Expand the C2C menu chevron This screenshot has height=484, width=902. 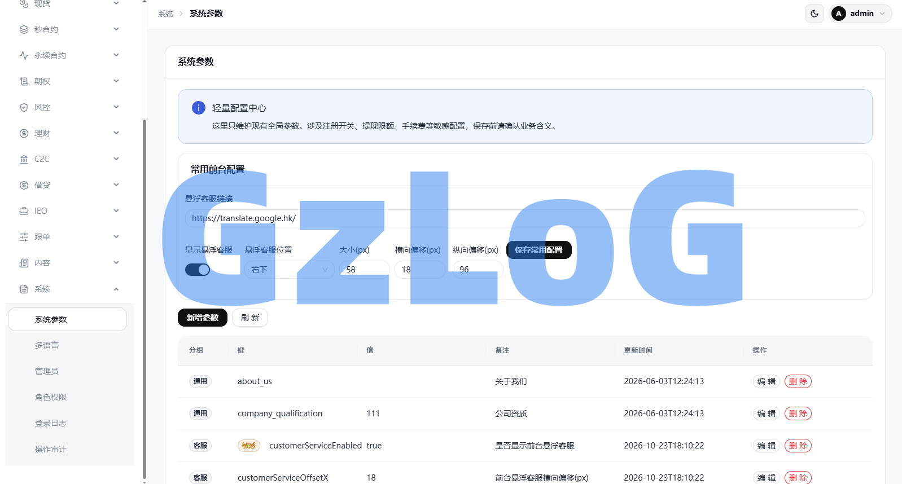pos(116,159)
